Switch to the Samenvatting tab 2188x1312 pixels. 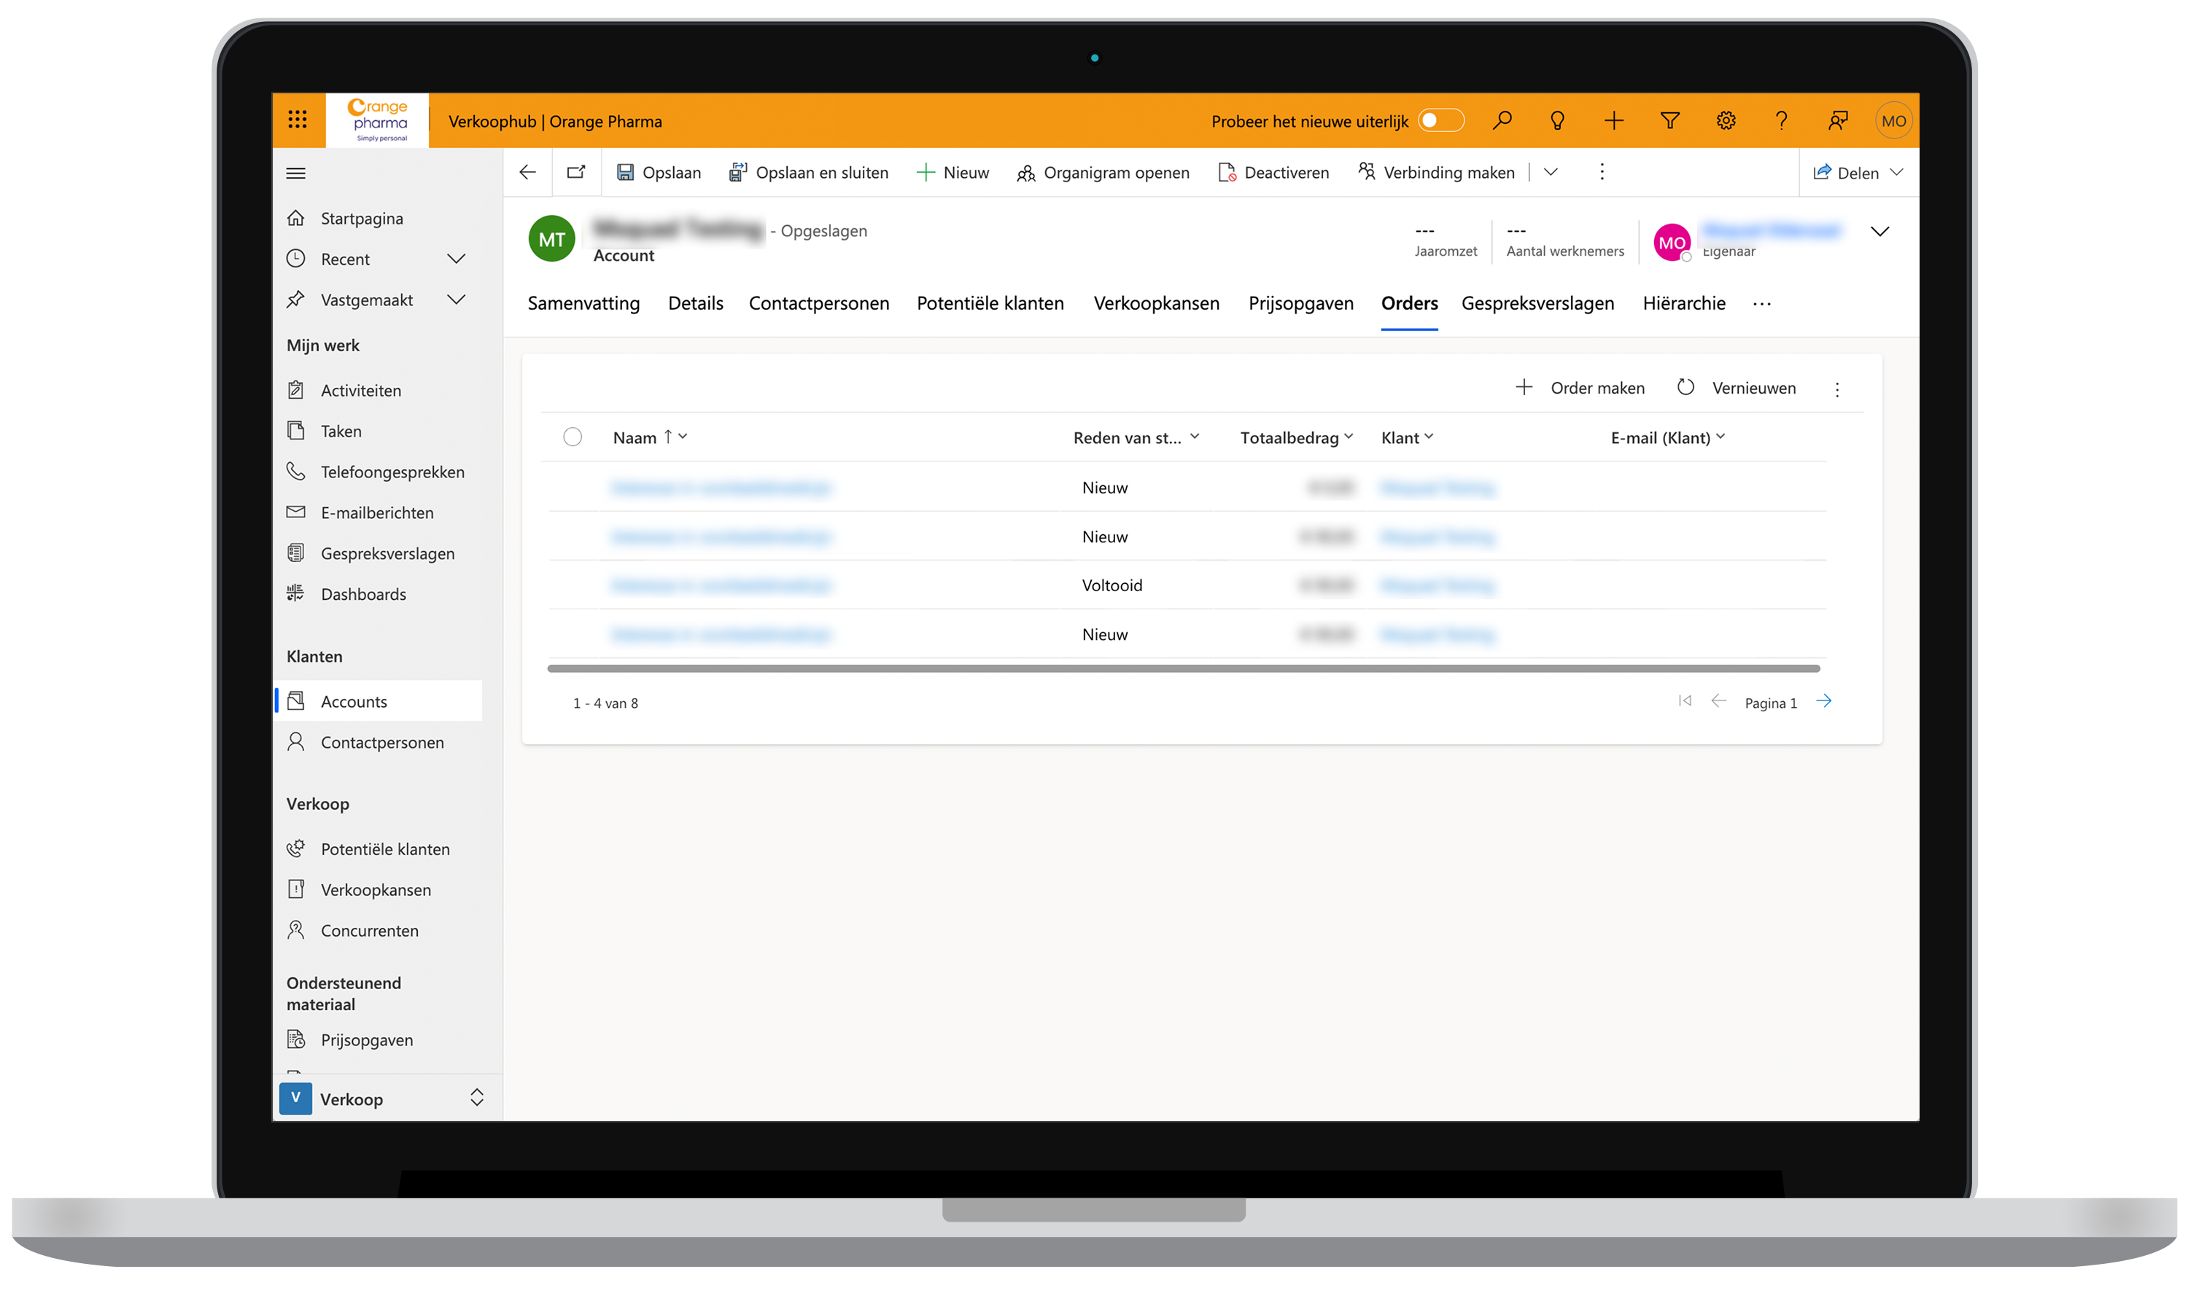[x=583, y=303]
